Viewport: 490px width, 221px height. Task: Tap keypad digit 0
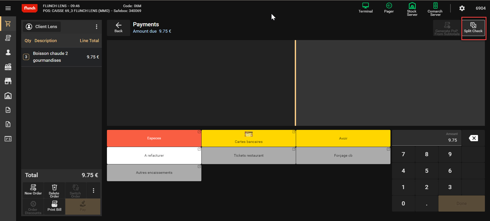click(403, 203)
